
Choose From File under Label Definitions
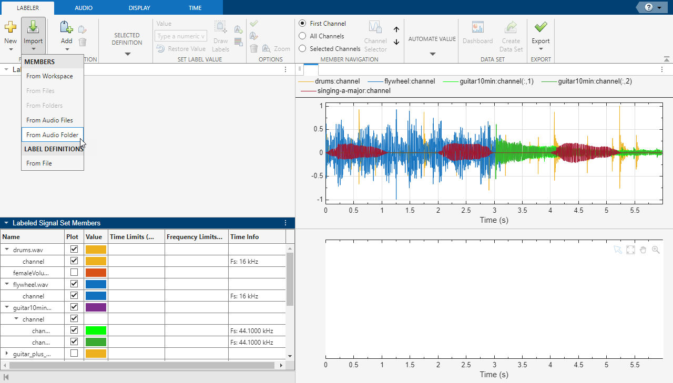click(53, 163)
